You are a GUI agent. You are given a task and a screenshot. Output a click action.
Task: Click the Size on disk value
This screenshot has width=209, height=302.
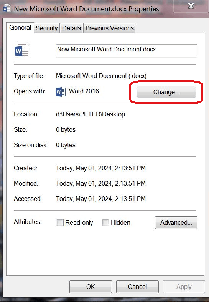66,145
